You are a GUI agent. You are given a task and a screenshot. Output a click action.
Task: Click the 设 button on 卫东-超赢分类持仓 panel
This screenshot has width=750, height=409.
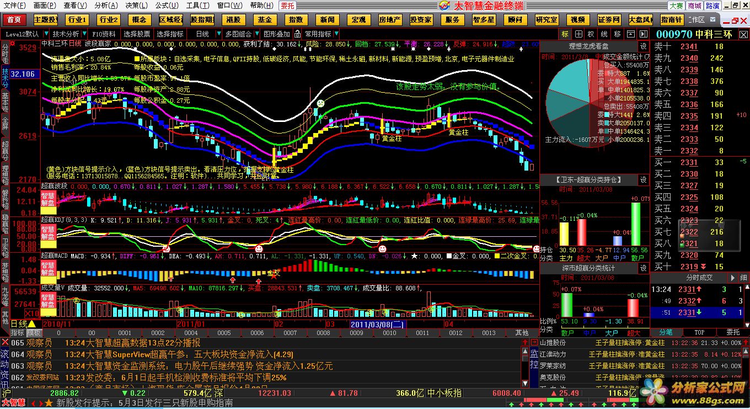click(643, 179)
